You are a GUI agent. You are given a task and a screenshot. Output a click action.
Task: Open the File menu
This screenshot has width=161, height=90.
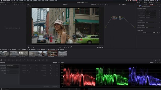[12, 0]
